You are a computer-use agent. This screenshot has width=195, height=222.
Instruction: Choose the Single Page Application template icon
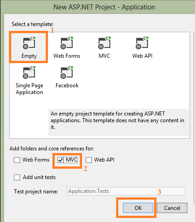pos(29,72)
